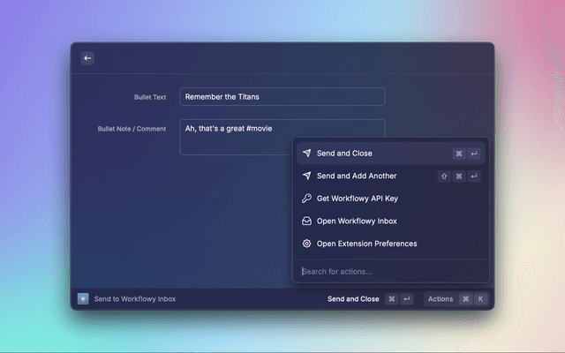Click the Send to Workflowy Inbox title text
Image resolution: width=565 pixels, height=353 pixels.
click(x=135, y=299)
